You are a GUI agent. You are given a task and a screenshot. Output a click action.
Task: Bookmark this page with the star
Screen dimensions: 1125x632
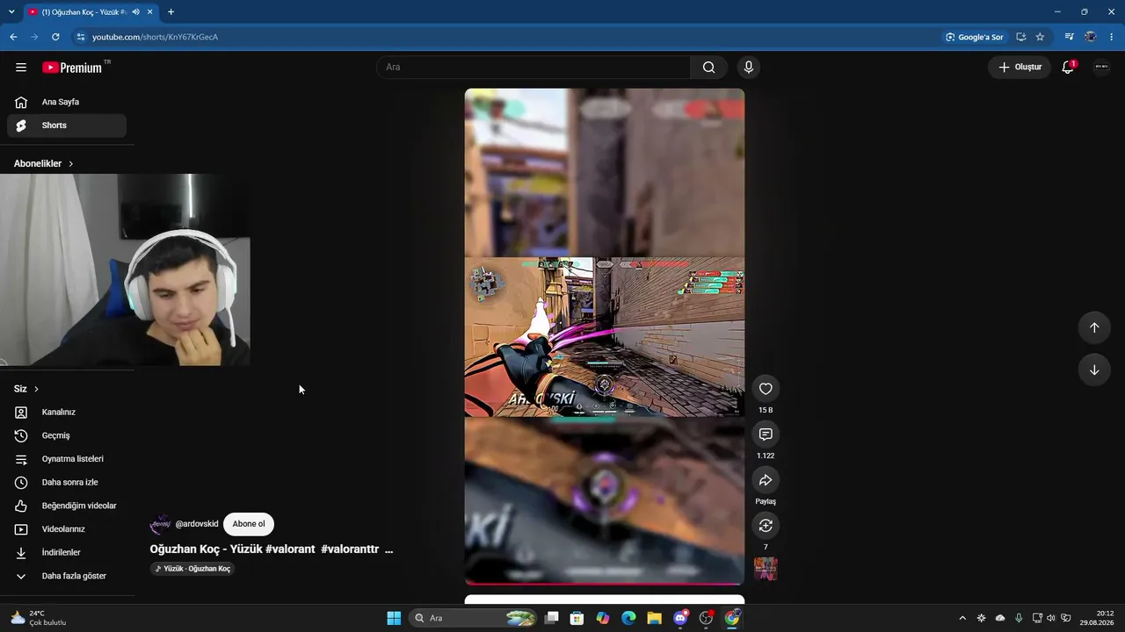click(1040, 37)
